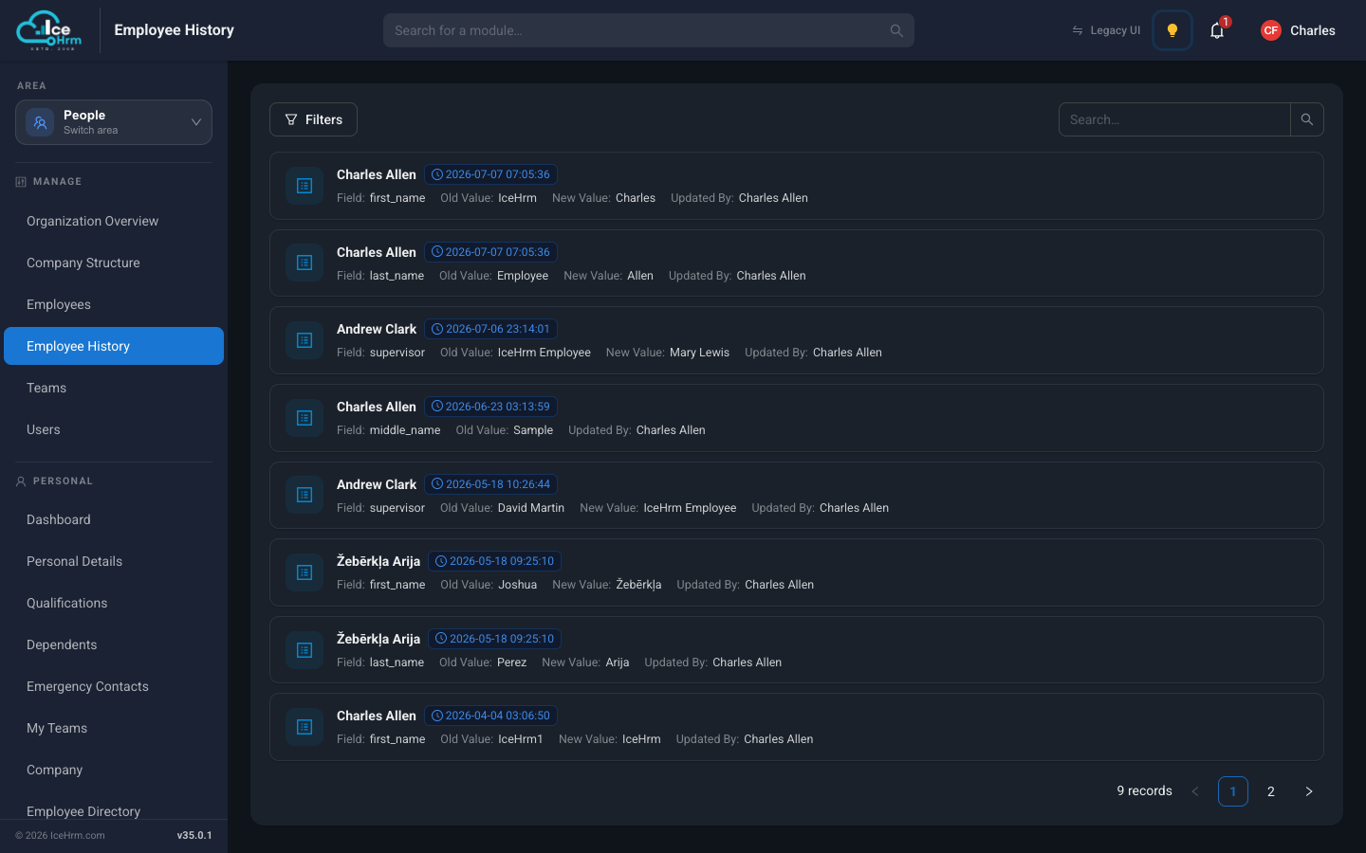1366x853 pixels.
Task: Click the previous page chevron
Action: point(1195,791)
